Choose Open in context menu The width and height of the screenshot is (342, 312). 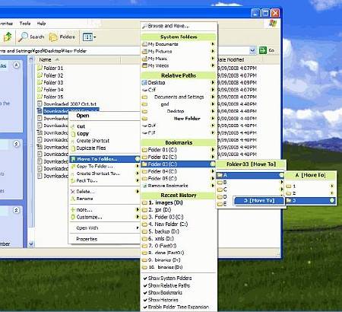pos(83,116)
